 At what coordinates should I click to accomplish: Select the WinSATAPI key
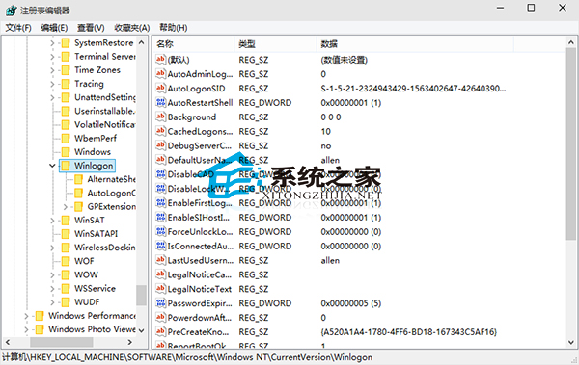tap(96, 234)
